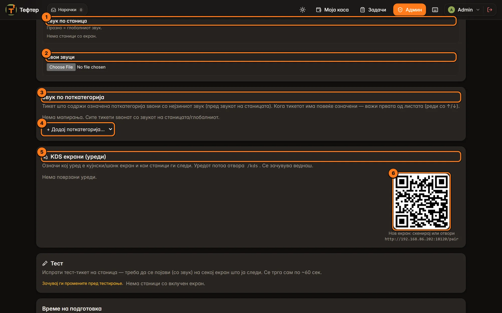Click the Тест section pencil icon
The image size is (502, 313).
coord(45,263)
